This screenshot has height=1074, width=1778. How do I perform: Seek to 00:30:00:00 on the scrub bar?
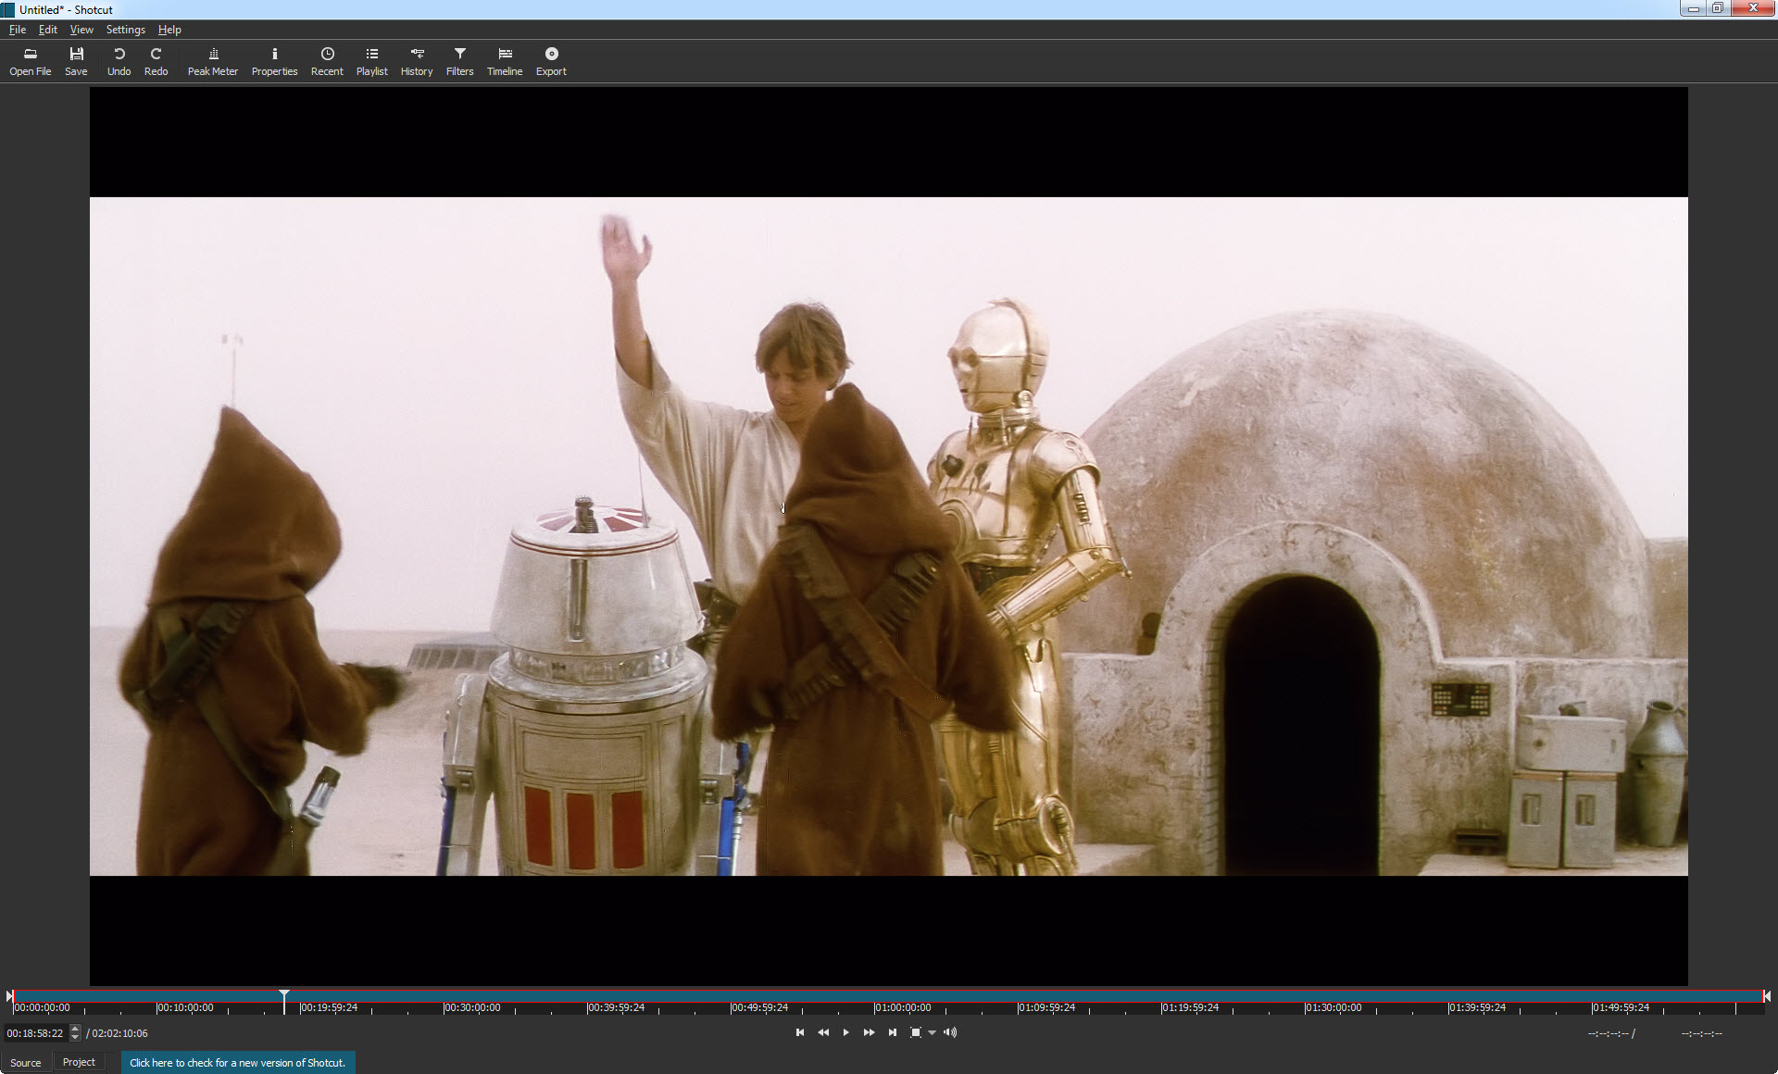click(472, 1007)
